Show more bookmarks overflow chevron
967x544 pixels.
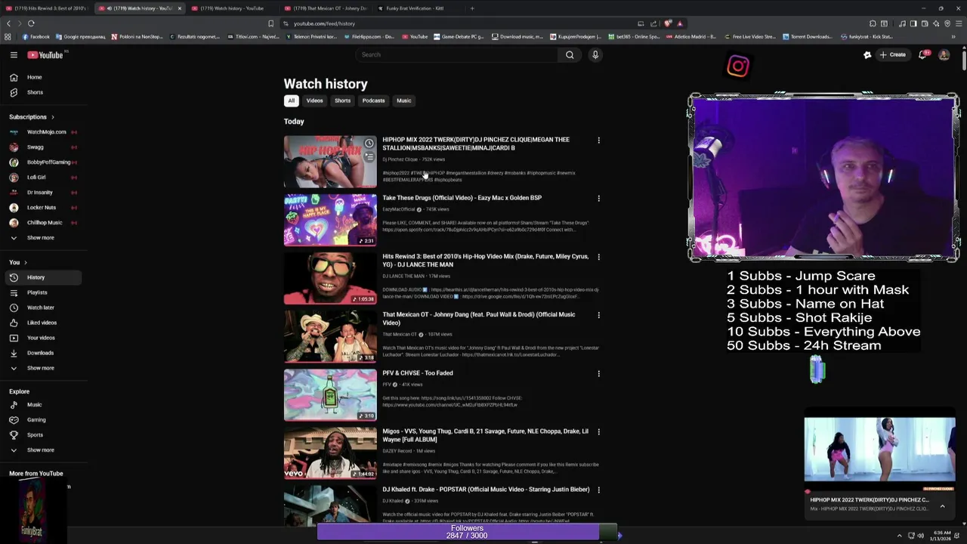(953, 36)
